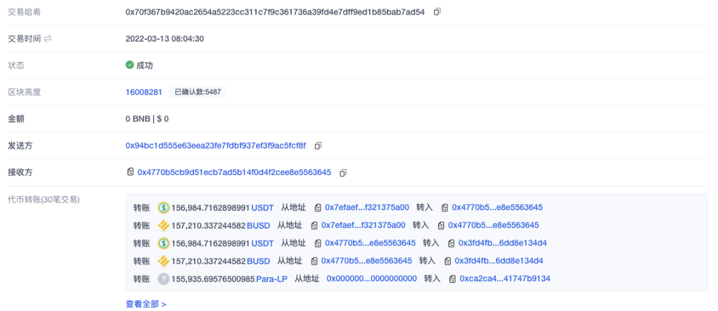Open the sender address 0x94bc1d555e... link
The height and width of the screenshot is (311, 718).
215,146
